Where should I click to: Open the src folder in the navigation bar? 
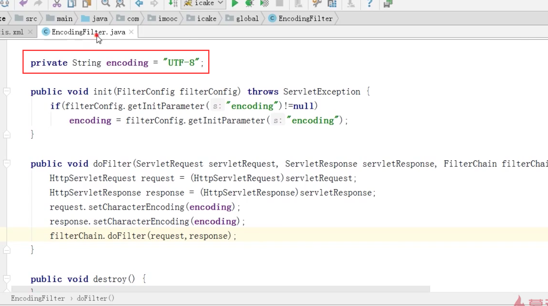pos(26,18)
